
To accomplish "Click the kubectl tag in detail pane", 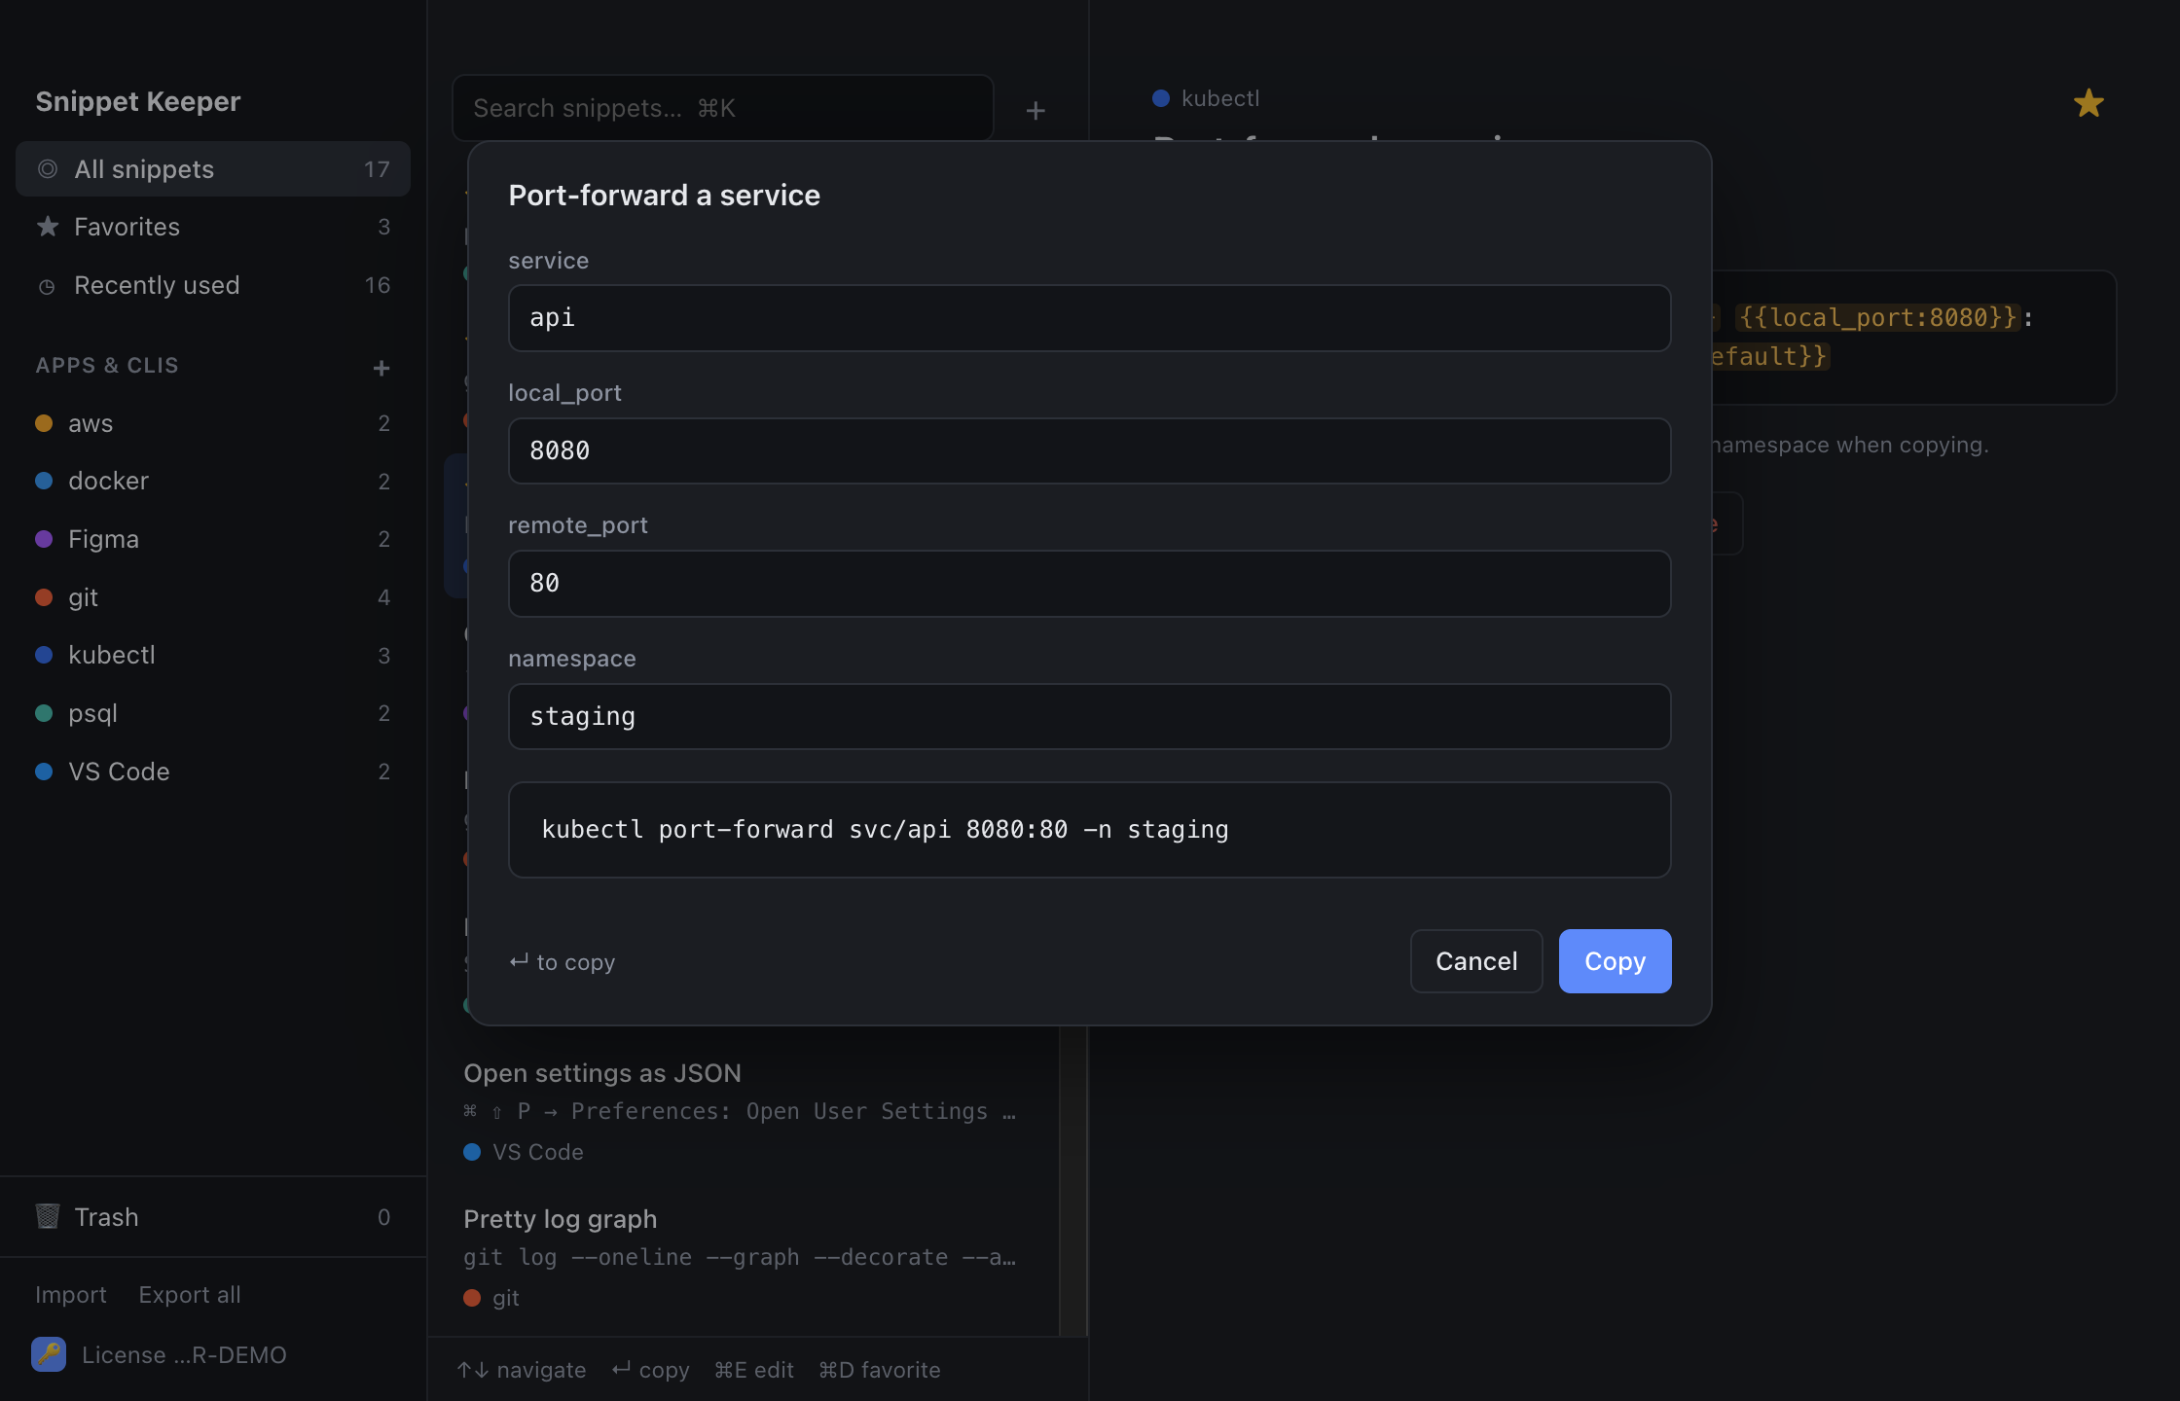I will pos(1206,98).
